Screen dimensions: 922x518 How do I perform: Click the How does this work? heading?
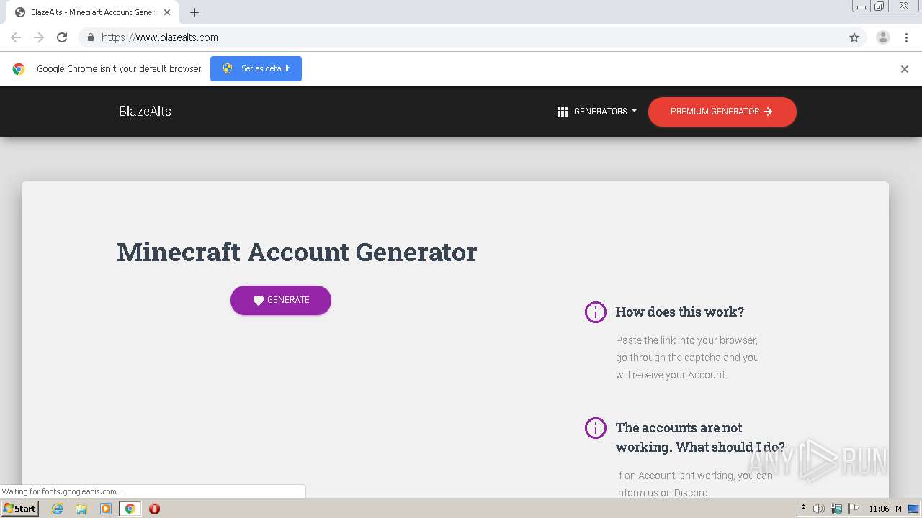coord(679,312)
